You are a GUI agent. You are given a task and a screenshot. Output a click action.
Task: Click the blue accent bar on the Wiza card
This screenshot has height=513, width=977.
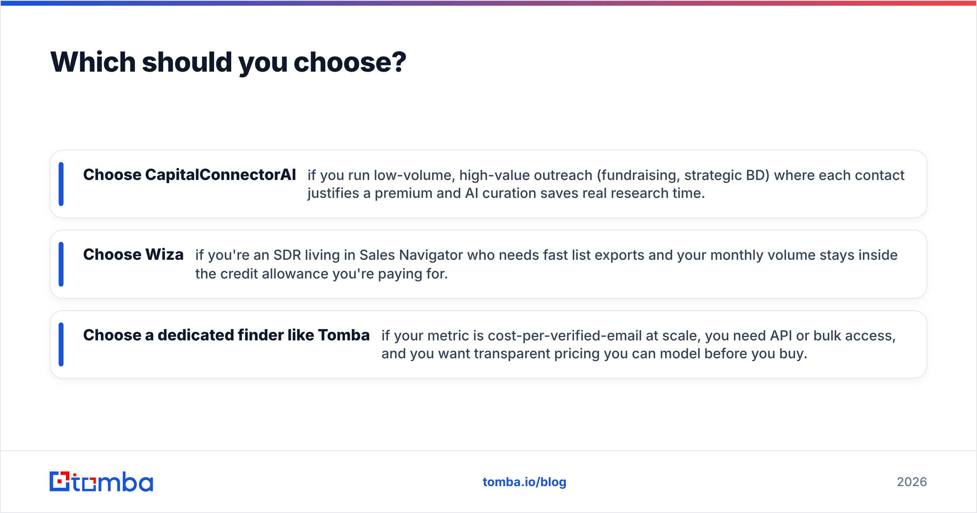(x=61, y=264)
